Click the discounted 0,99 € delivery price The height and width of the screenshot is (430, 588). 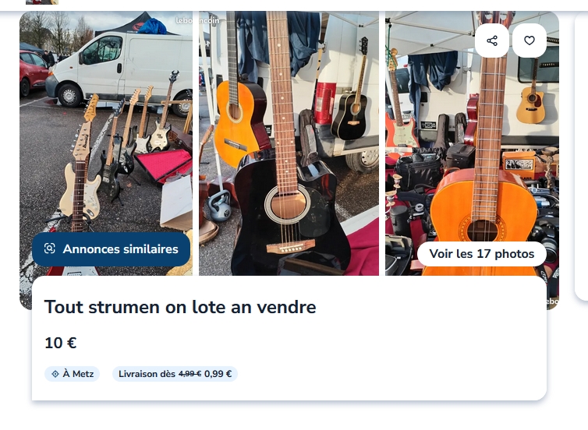[218, 374]
